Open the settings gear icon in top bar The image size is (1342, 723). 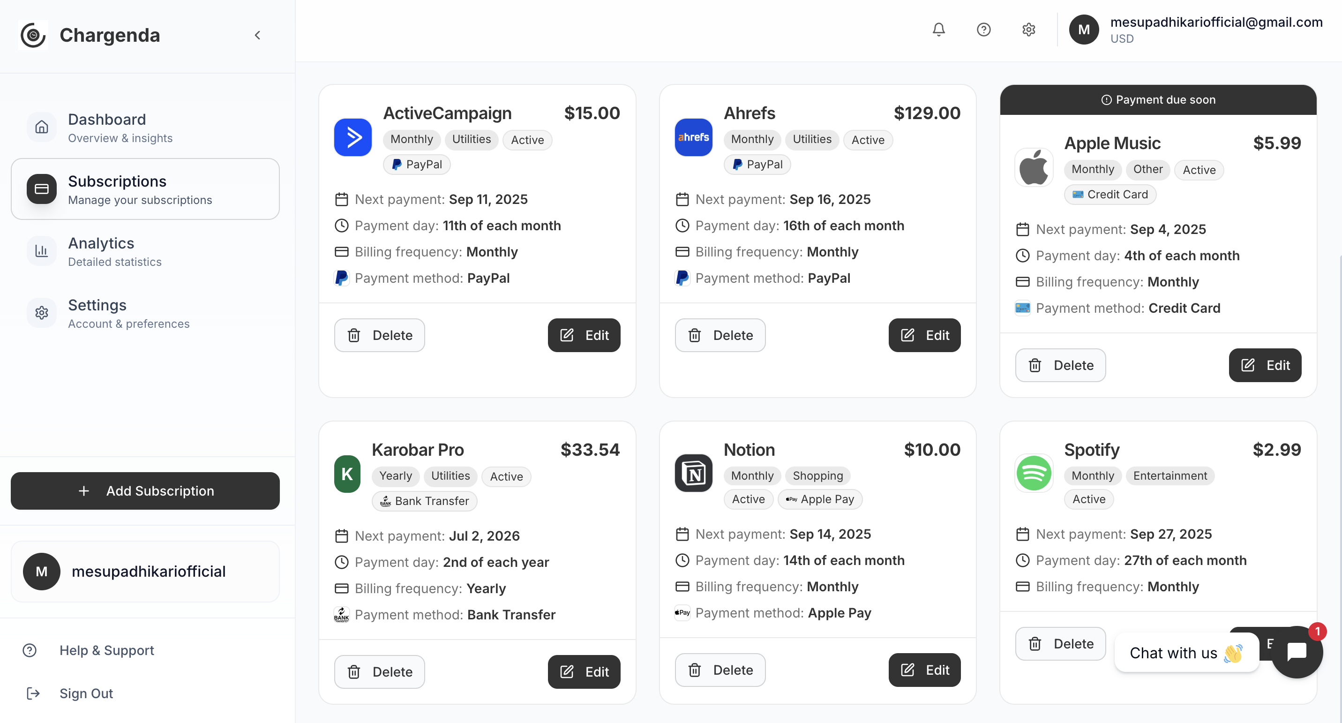[x=1028, y=30]
